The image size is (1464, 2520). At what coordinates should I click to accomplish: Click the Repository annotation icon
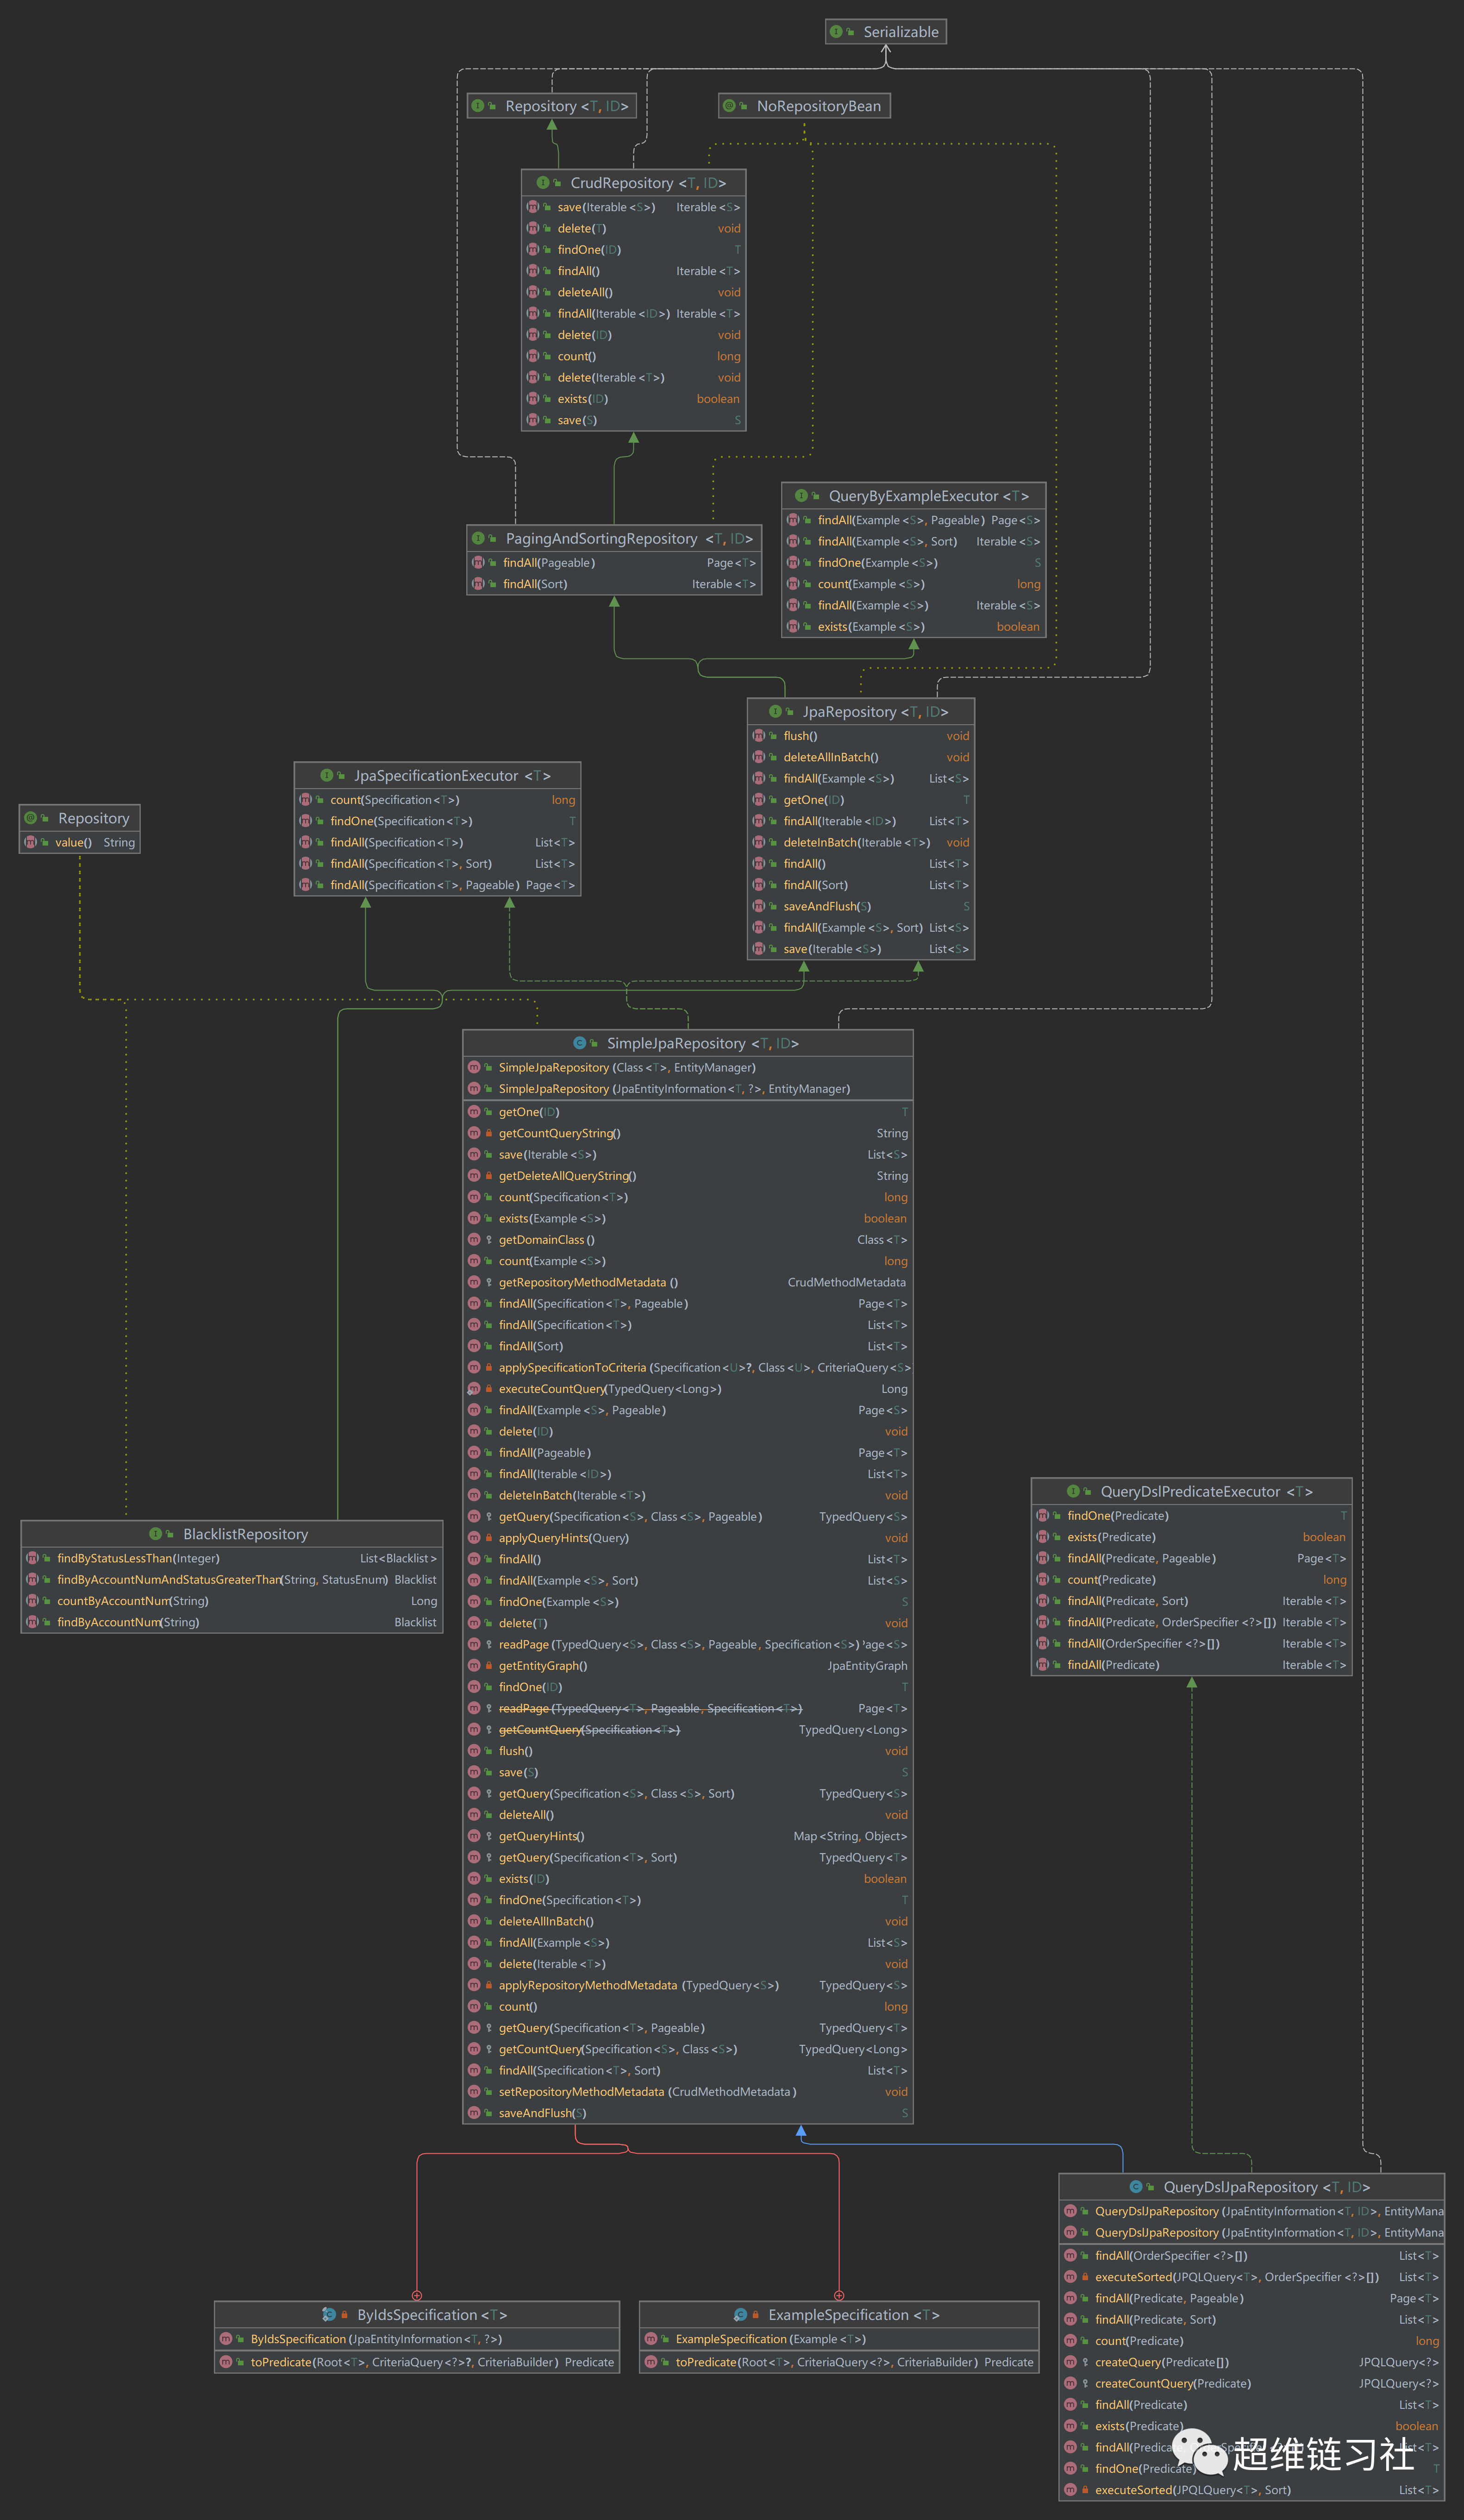coord(30,818)
